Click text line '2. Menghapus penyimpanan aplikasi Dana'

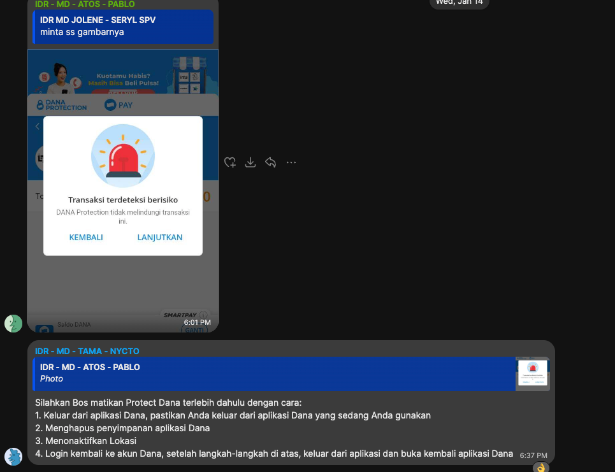click(122, 428)
